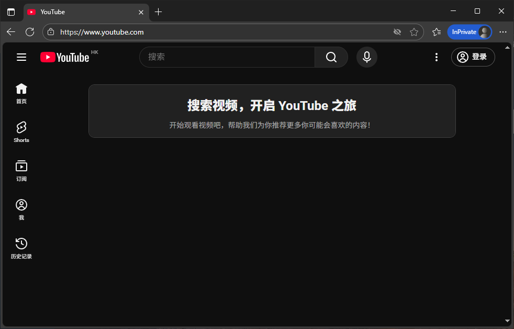The width and height of the screenshot is (514, 329).
Task: Open the InPrivate profile badge
Action: (470, 32)
